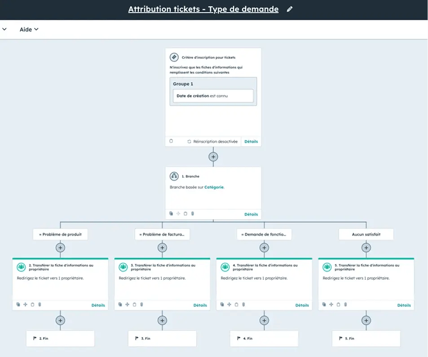Clone action 5 Transférer la fiche
The width and height of the screenshot is (428, 357).
[324, 304]
